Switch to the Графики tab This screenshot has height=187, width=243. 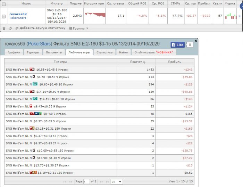[x=14, y=52]
